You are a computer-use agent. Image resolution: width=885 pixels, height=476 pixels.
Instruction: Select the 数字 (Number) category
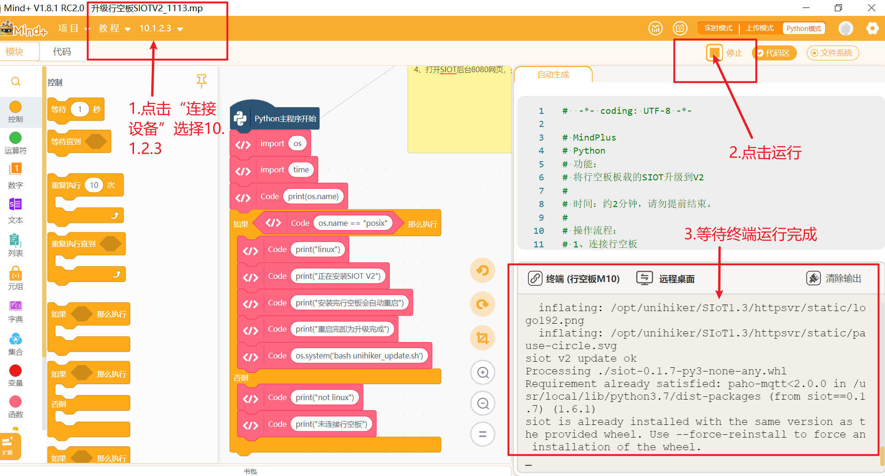[x=15, y=176]
